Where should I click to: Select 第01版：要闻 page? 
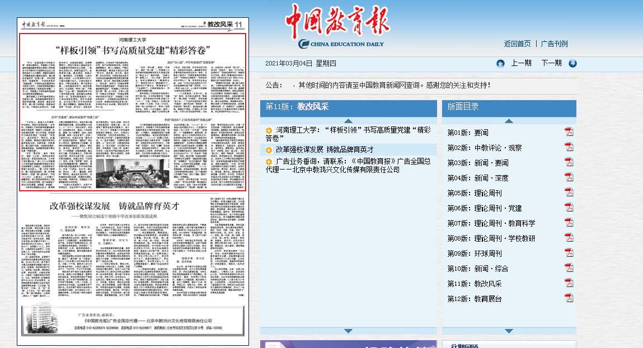click(468, 133)
